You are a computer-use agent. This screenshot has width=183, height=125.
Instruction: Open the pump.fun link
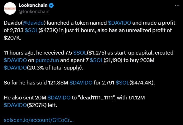47,60
